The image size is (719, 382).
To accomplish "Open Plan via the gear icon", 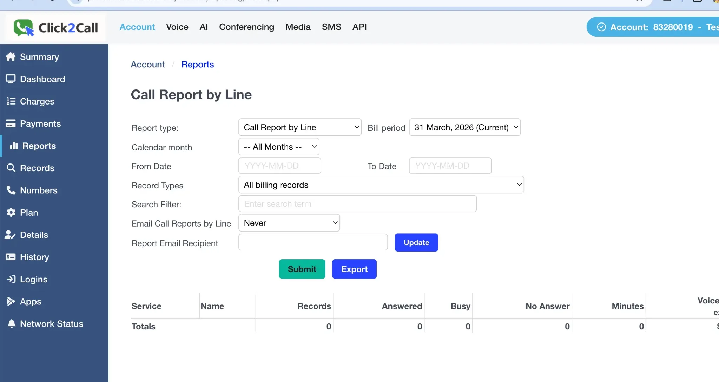I will [x=11, y=212].
